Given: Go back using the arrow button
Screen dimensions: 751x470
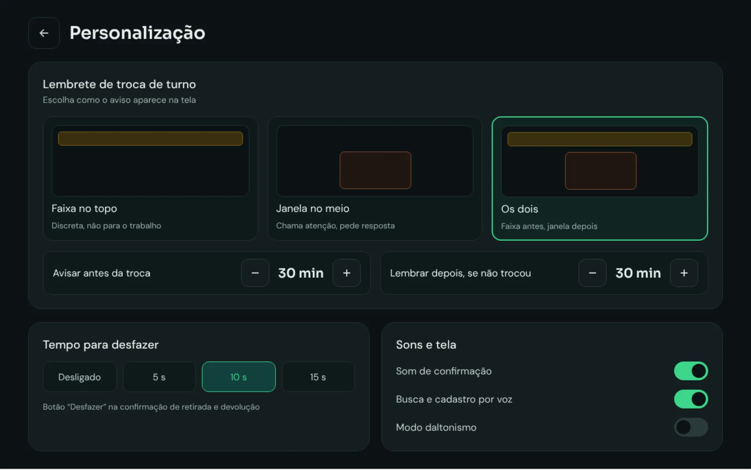Looking at the screenshot, I should 44,33.
